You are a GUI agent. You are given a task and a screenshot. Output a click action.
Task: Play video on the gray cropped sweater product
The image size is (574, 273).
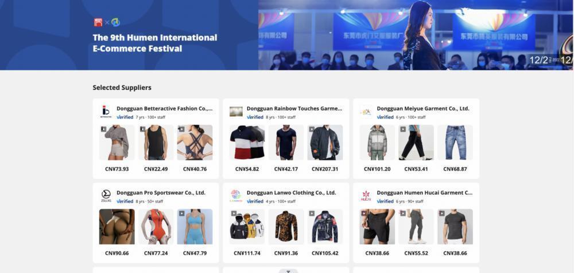coord(103,129)
